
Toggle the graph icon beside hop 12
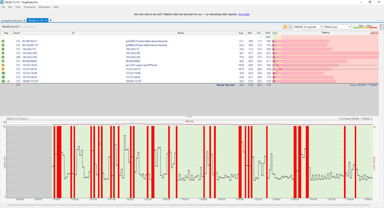(x=8, y=81)
